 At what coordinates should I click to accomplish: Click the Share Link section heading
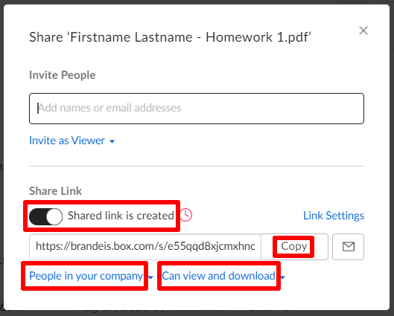[55, 191]
